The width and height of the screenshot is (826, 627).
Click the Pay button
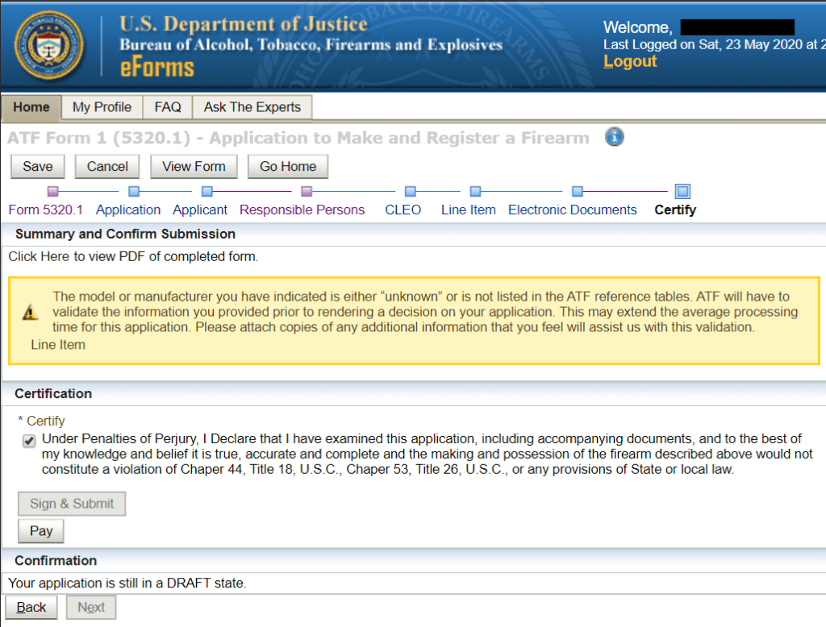41,530
